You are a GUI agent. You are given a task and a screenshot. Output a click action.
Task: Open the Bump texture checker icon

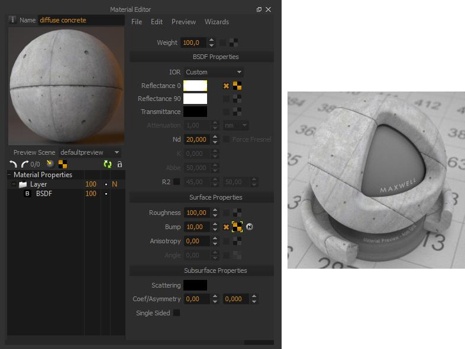coord(237,227)
